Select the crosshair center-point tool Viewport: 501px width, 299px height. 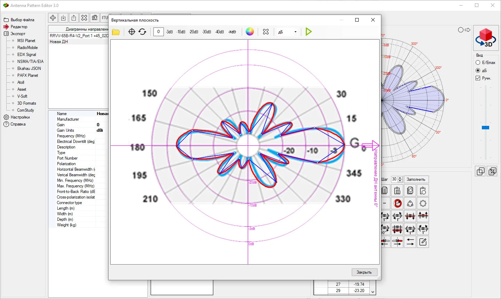(132, 32)
